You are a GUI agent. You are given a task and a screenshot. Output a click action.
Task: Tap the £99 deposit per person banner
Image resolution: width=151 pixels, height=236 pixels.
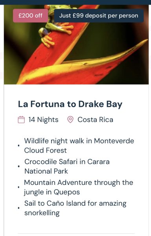(99, 16)
